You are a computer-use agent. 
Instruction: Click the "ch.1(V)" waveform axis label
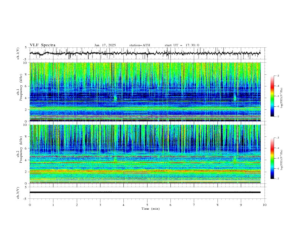[x=18, y=53]
